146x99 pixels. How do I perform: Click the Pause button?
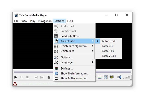pos(22,77)
